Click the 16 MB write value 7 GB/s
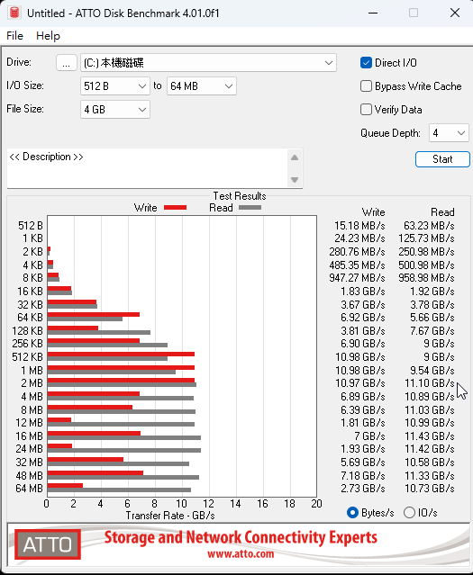The height and width of the screenshot is (575, 473). (369, 436)
